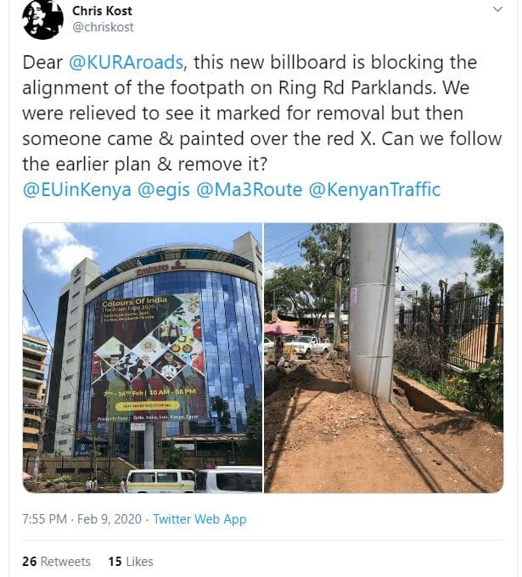Show the 26 Retweets list
This screenshot has height=577, width=522.
[56, 562]
